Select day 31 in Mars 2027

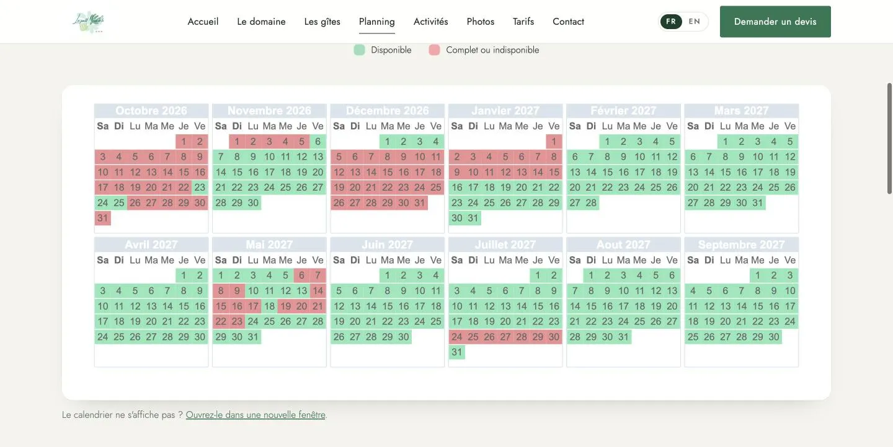coord(758,203)
